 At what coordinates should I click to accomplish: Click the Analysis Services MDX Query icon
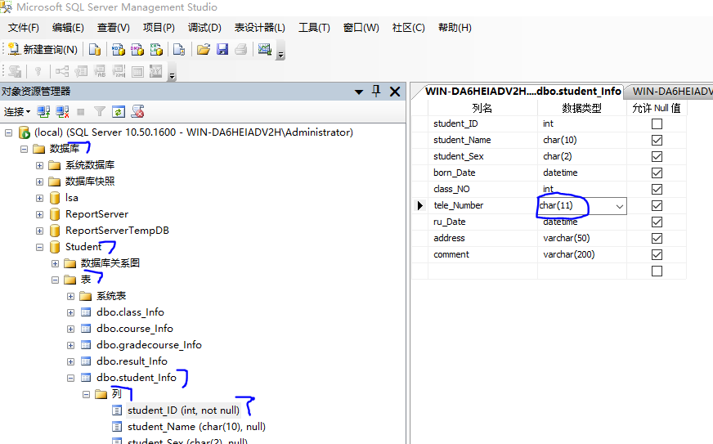click(119, 49)
